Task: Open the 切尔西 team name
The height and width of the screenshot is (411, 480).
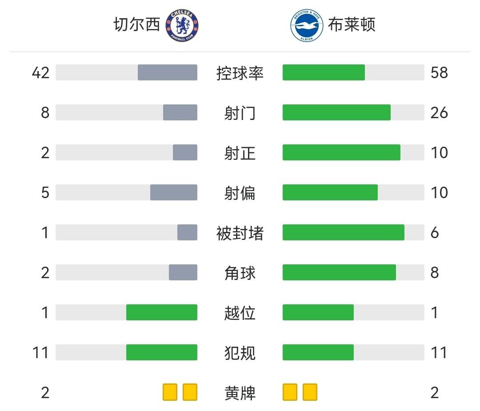Action: click(136, 25)
